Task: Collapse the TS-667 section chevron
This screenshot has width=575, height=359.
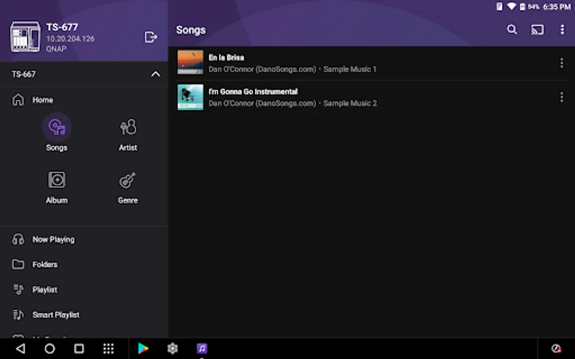Action: [155, 74]
